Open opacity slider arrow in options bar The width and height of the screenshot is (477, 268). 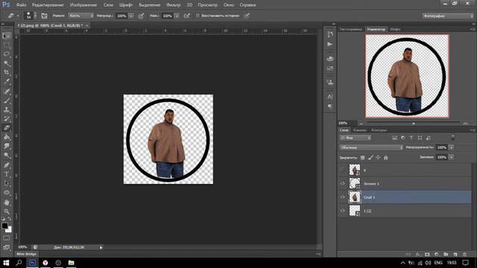pos(131,16)
